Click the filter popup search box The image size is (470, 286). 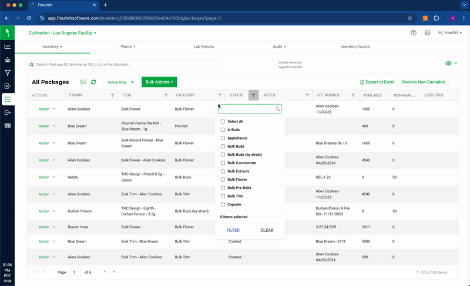click(x=250, y=109)
